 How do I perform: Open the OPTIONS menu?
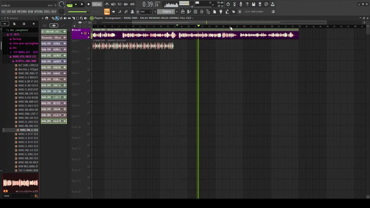click(x=38, y=12)
